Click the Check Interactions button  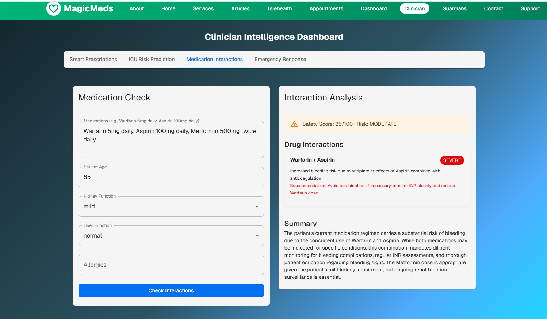[x=171, y=290]
